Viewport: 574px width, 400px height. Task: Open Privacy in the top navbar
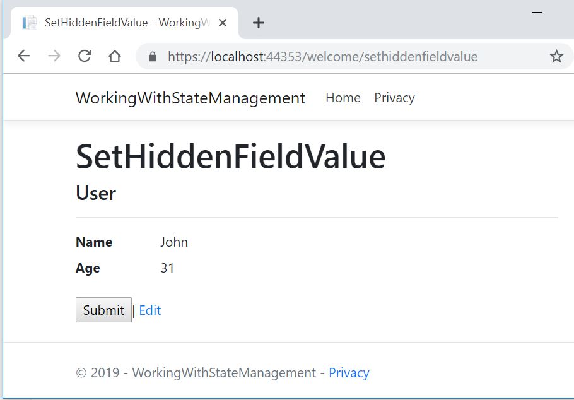394,98
